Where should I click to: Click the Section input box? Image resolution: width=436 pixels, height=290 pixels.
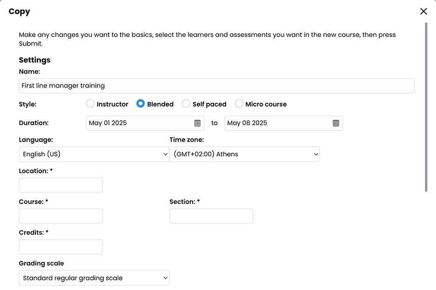point(211,216)
